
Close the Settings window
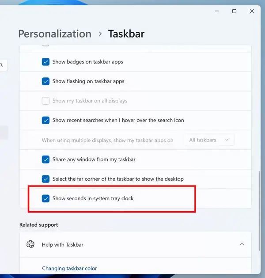252,11
